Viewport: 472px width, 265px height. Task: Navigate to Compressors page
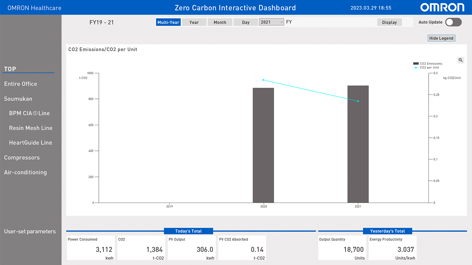22,158
